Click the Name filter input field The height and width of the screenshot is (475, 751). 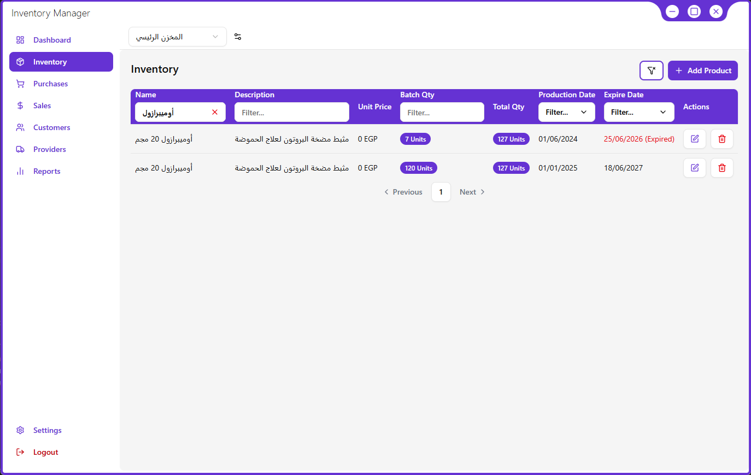click(180, 112)
